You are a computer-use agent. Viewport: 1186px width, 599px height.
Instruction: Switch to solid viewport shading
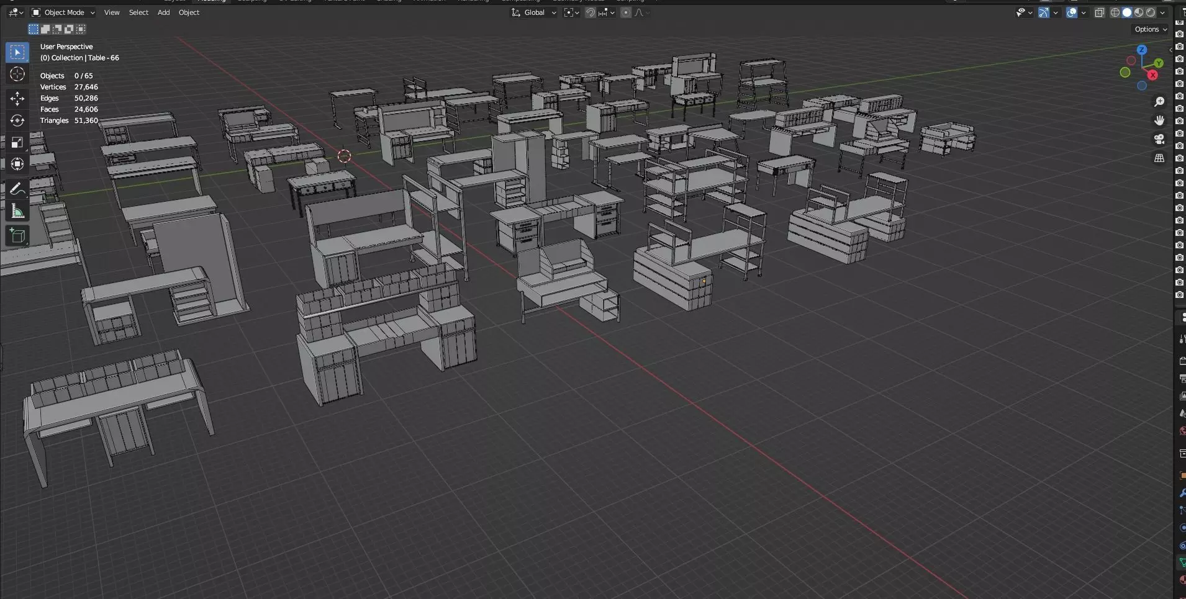(x=1127, y=12)
